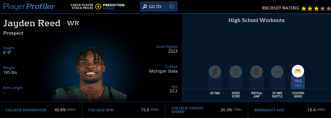This screenshot has height=118, width=331.
Task: Select the Breakout Age metric
Action: (x=289, y=110)
